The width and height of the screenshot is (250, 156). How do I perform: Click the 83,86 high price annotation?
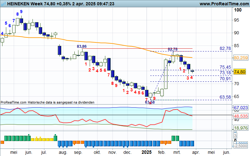click(x=82, y=46)
